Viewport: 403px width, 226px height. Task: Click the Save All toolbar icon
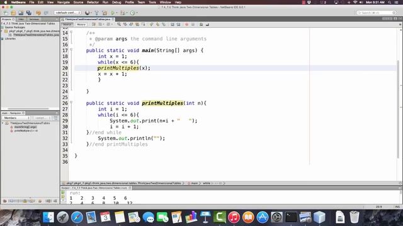click(x=29, y=13)
